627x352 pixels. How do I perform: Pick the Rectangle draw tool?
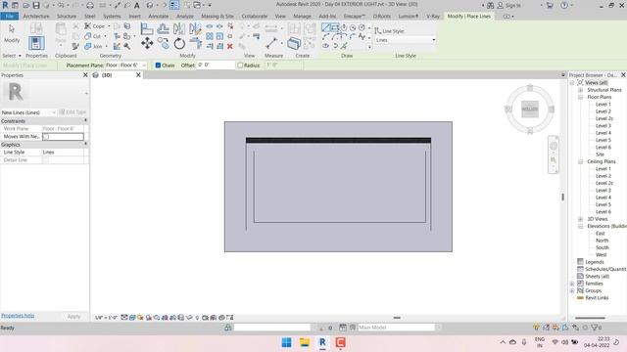pyautogui.click(x=335, y=27)
